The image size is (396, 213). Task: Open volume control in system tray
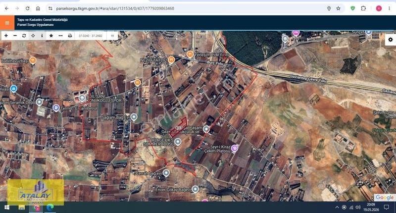[358, 208]
